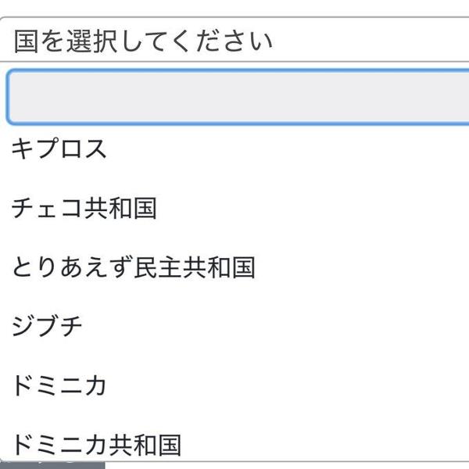Screen dimensions: 469x469
Task: Select とりあえず民主共和国 option
Action: [133, 267]
